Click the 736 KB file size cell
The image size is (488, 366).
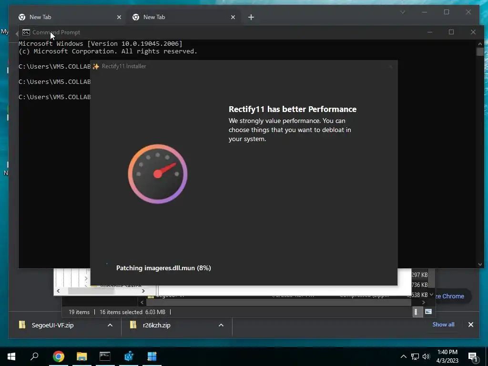[419, 285]
